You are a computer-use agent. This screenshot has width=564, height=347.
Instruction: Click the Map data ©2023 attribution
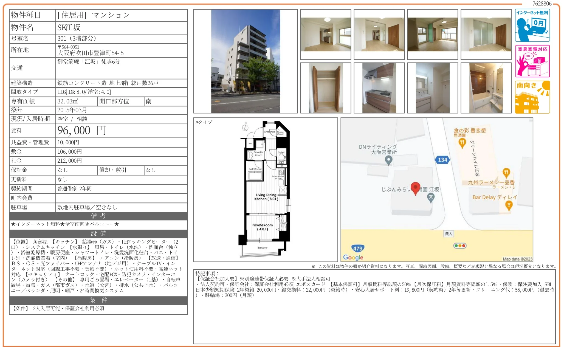[517, 259]
